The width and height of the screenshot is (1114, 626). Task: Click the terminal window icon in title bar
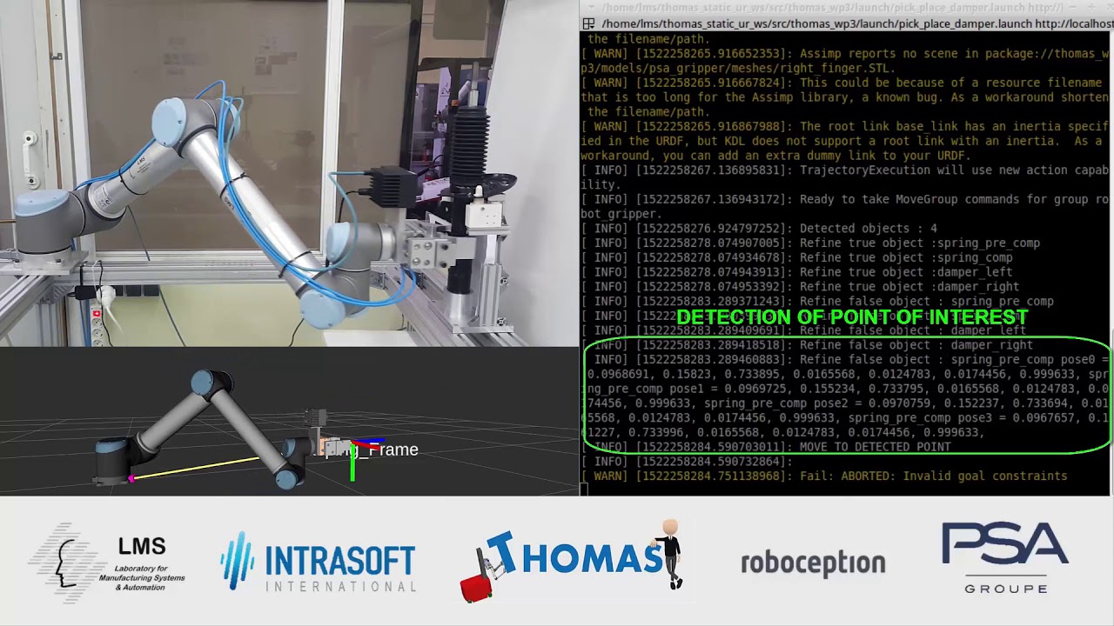click(589, 24)
